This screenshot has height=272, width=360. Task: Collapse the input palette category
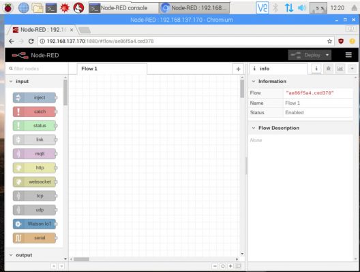click(34, 82)
